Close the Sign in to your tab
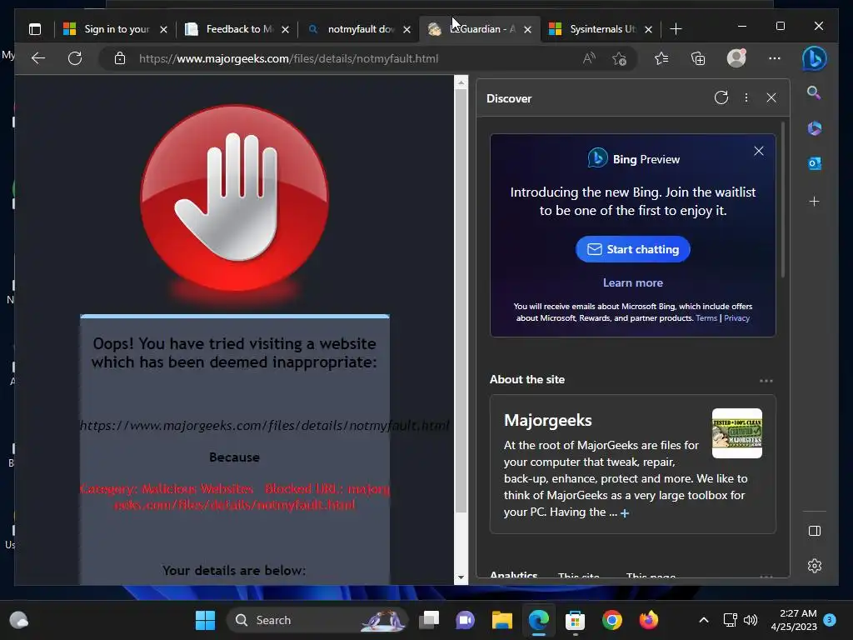This screenshot has width=853, height=640. click(x=163, y=29)
